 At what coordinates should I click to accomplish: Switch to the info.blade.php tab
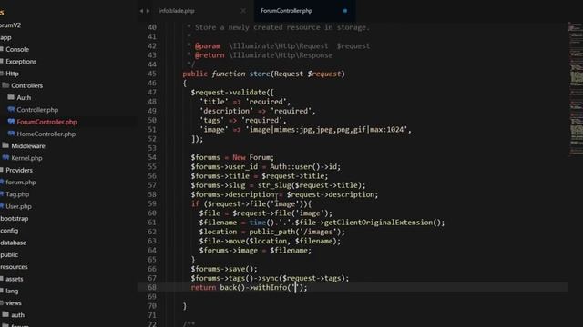coord(177,11)
